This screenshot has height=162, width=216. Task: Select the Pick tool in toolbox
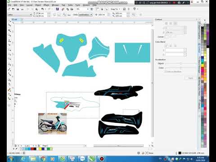pos(9,20)
